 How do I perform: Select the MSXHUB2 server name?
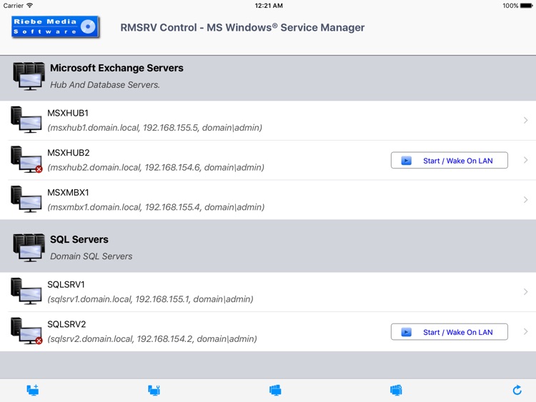coord(69,153)
